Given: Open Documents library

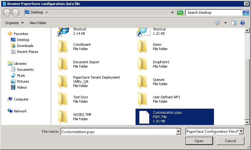Looking at the screenshot, I should point(25,70).
